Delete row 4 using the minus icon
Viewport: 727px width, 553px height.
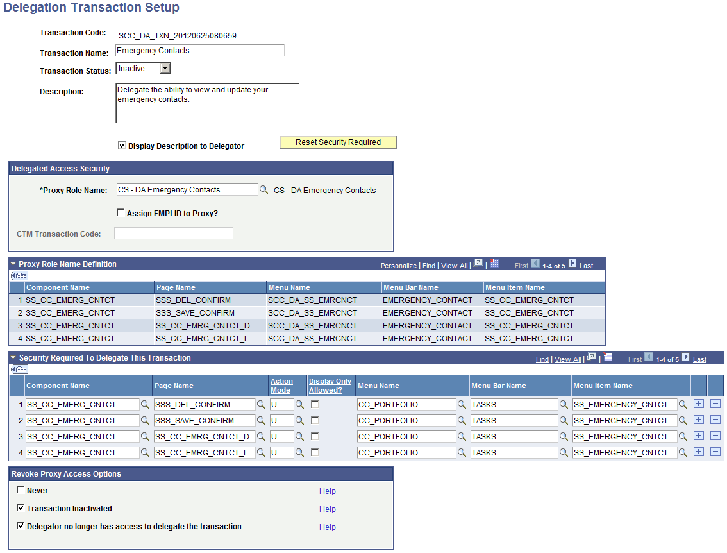715,452
